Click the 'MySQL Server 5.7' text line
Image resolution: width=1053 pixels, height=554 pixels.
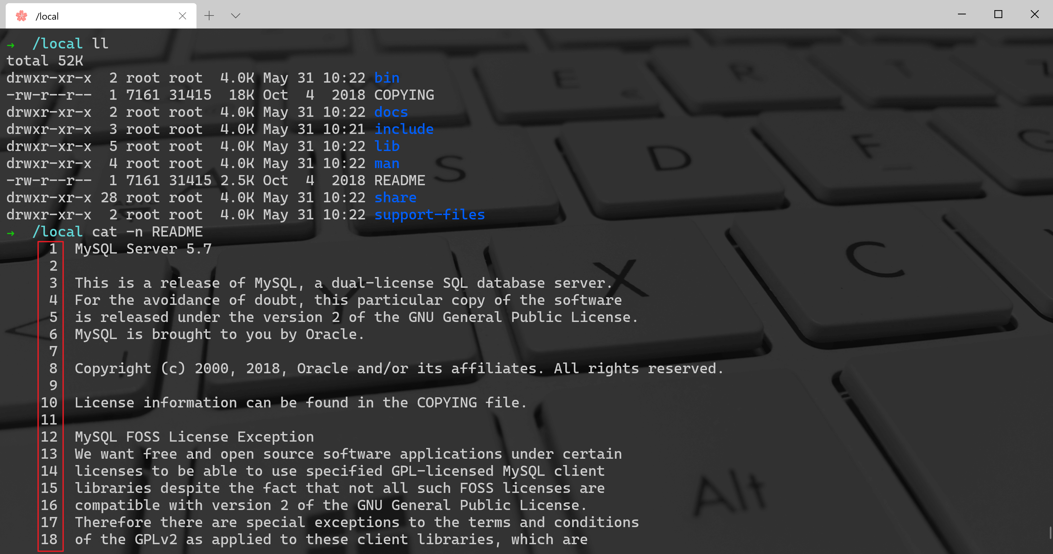tap(143, 249)
